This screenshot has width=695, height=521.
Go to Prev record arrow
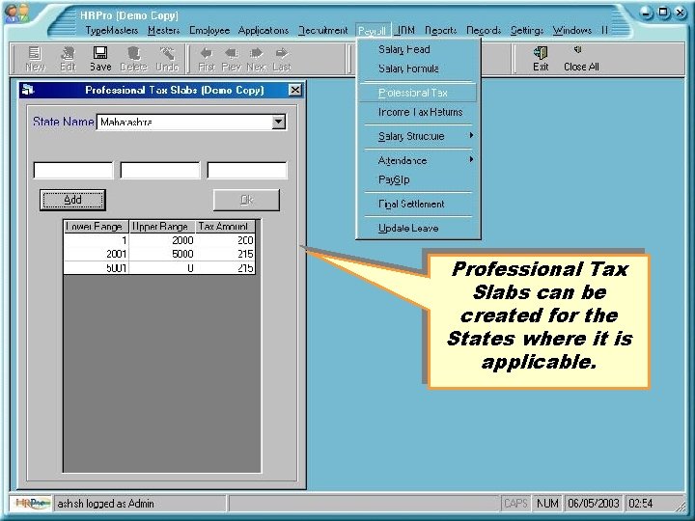pos(231,59)
